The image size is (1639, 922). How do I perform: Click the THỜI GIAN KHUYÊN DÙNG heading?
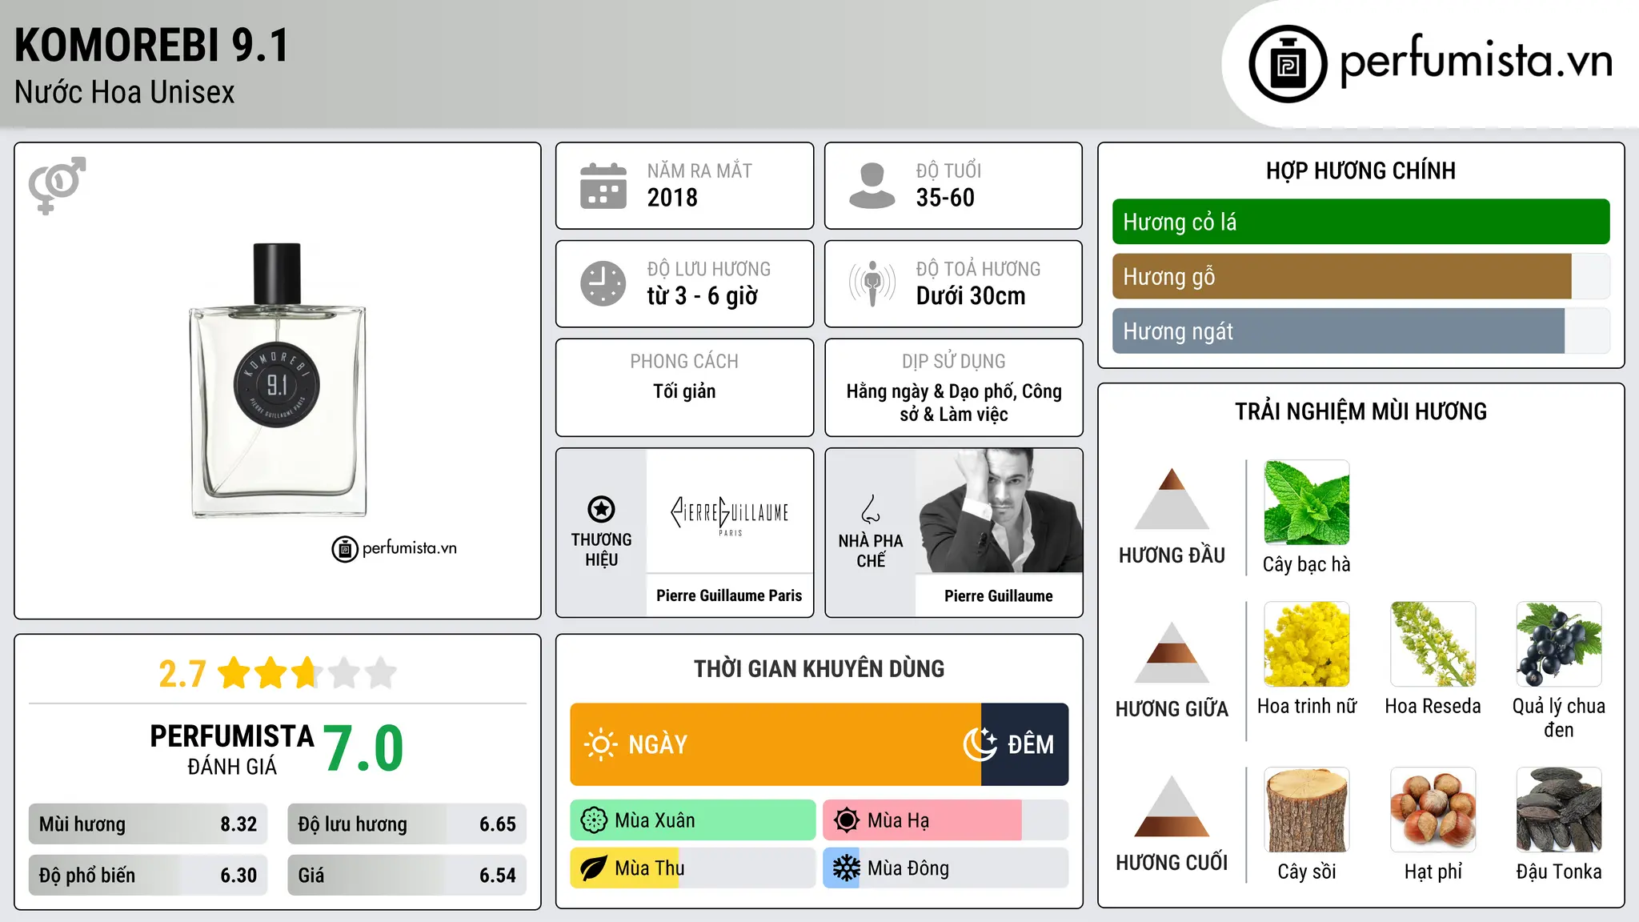coord(819,668)
